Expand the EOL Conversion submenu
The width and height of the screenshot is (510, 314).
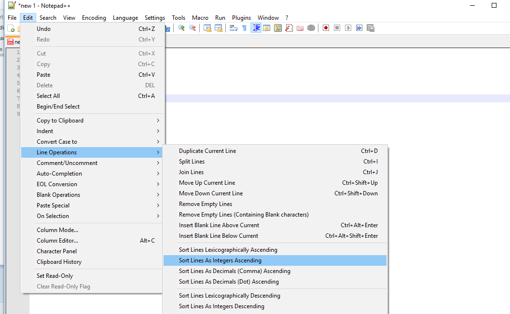point(56,184)
